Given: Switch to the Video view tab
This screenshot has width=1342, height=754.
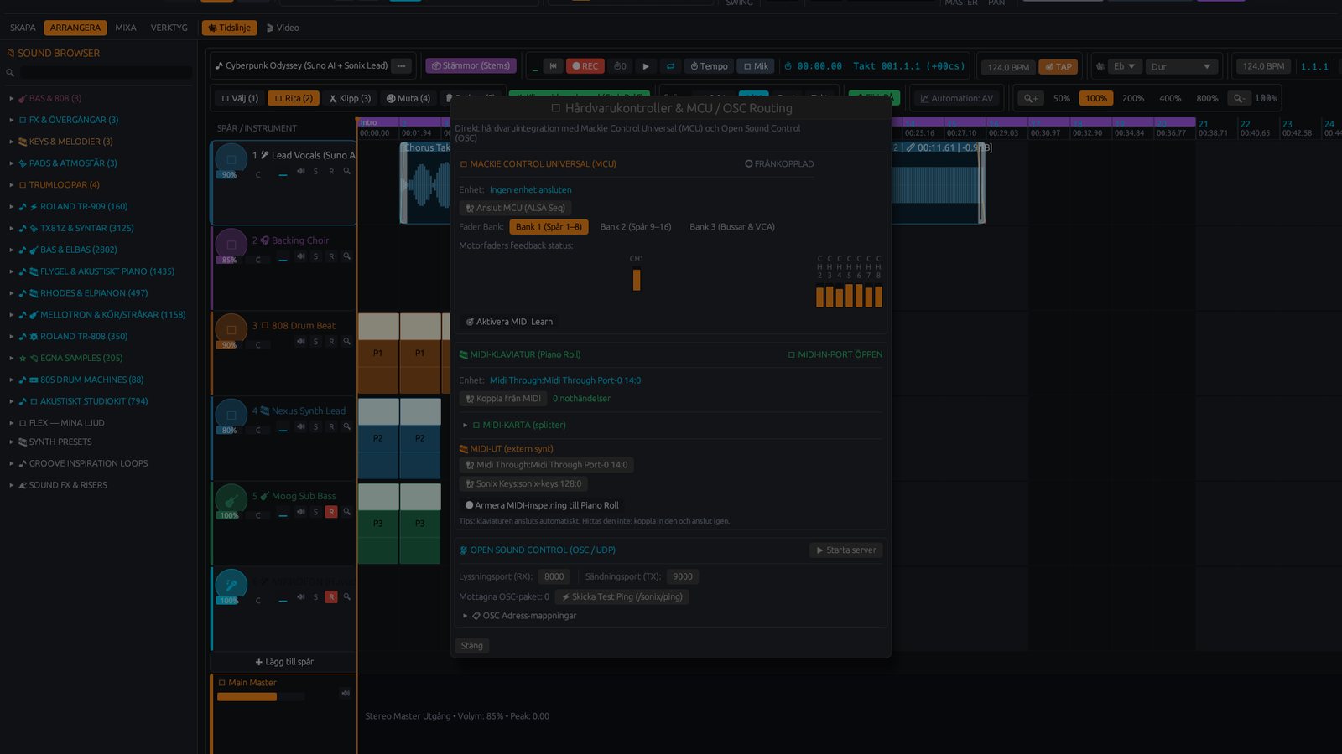Looking at the screenshot, I should [x=283, y=28].
